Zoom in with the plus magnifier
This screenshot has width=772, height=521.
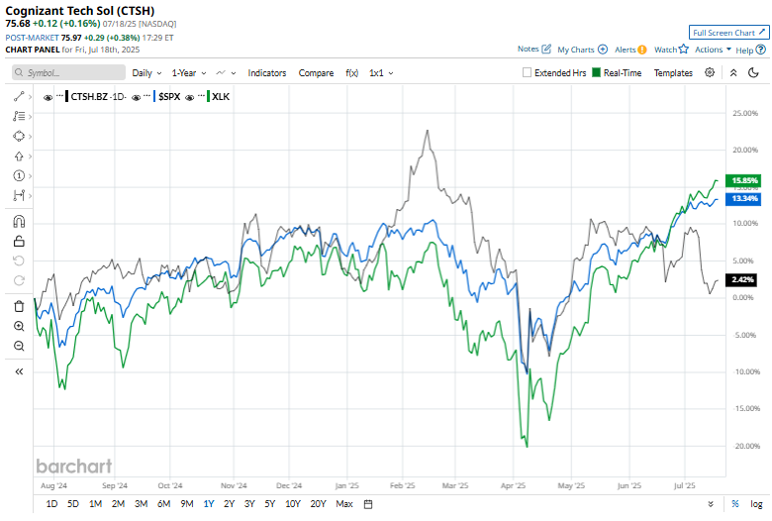point(19,326)
